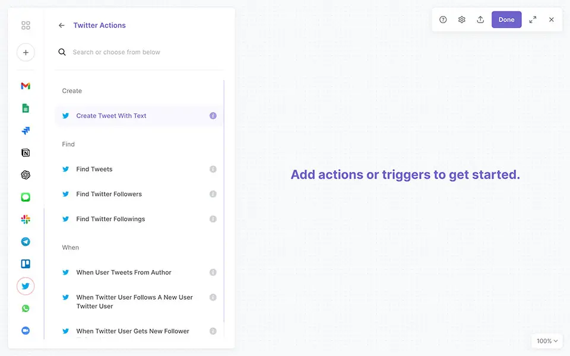Open the apps grid icon in the sidebar
This screenshot has width=570, height=356.
26,26
